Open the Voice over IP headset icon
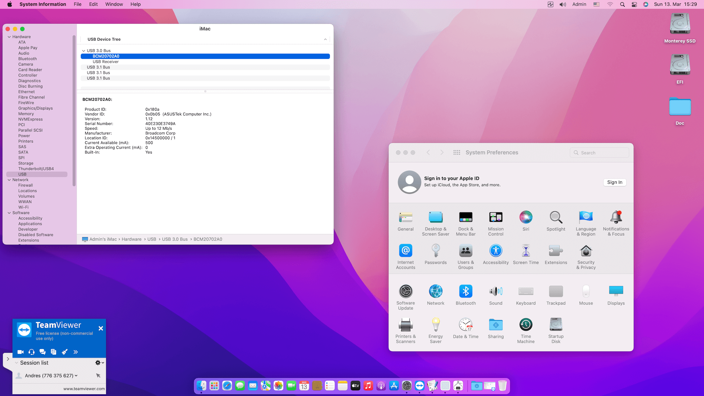The image size is (704, 396). click(31, 352)
